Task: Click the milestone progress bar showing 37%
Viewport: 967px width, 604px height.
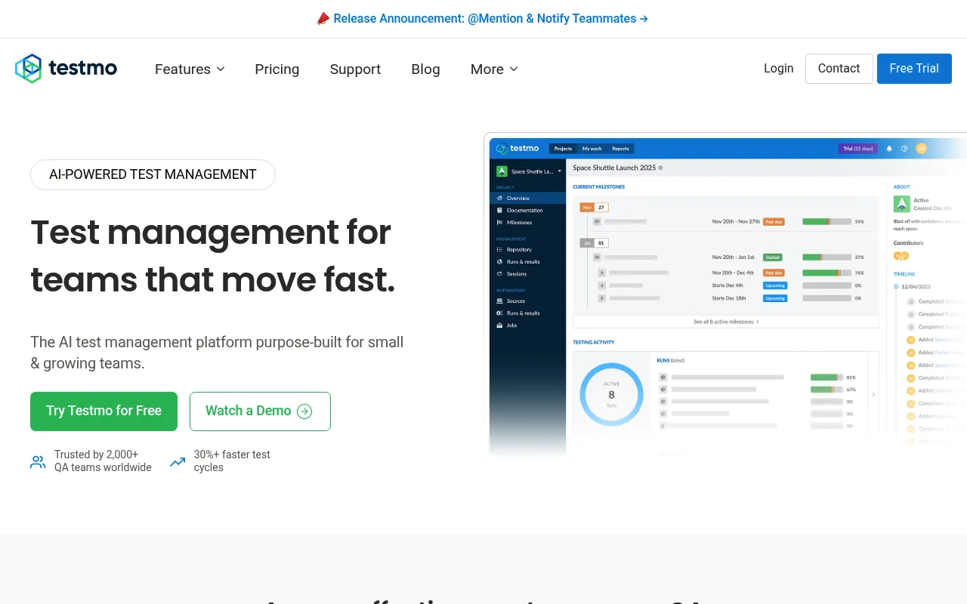Action: tap(826, 257)
